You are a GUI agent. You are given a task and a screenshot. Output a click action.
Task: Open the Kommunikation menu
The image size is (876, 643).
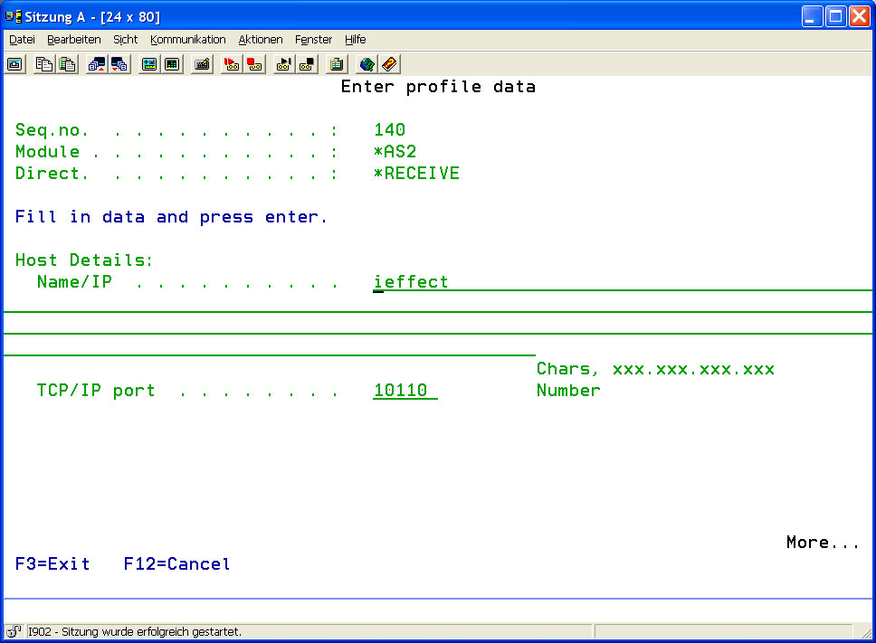click(x=188, y=40)
